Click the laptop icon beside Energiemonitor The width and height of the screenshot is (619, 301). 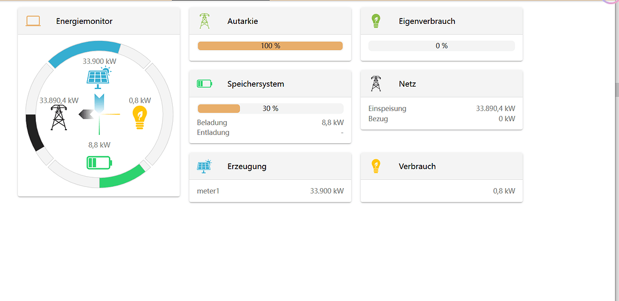click(x=33, y=21)
